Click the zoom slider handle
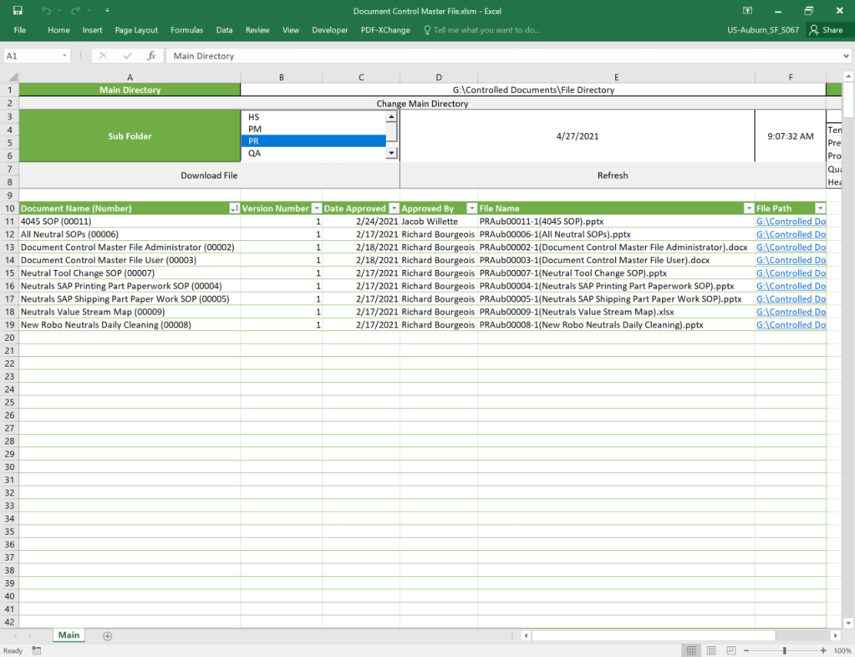Image resolution: width=855 pixels, height=657 pixels. point(784,650)
